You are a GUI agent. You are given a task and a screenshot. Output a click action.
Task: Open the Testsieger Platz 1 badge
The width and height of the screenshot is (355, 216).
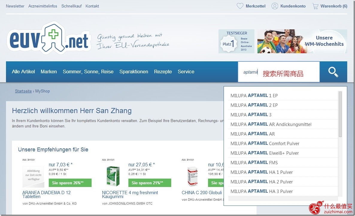[236, 41]
